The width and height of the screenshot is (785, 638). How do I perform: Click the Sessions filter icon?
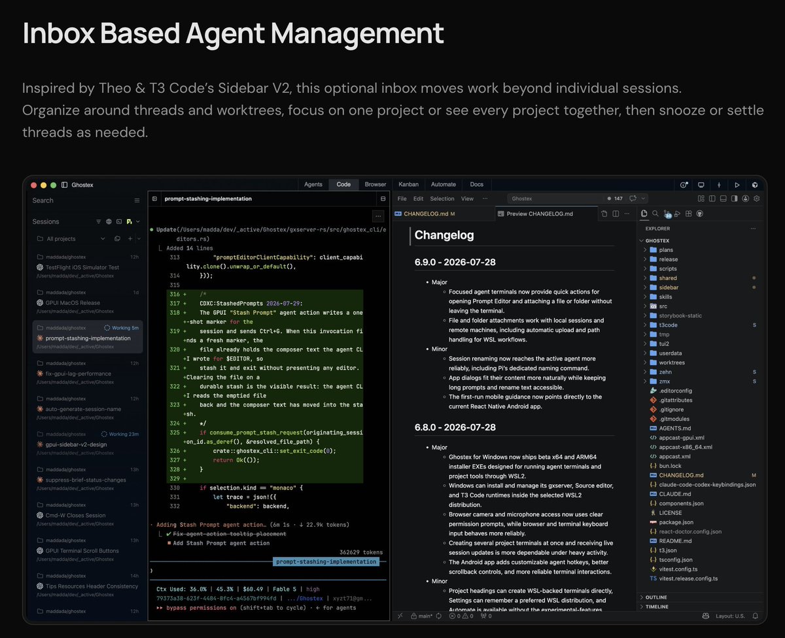[x=99, y=222]
